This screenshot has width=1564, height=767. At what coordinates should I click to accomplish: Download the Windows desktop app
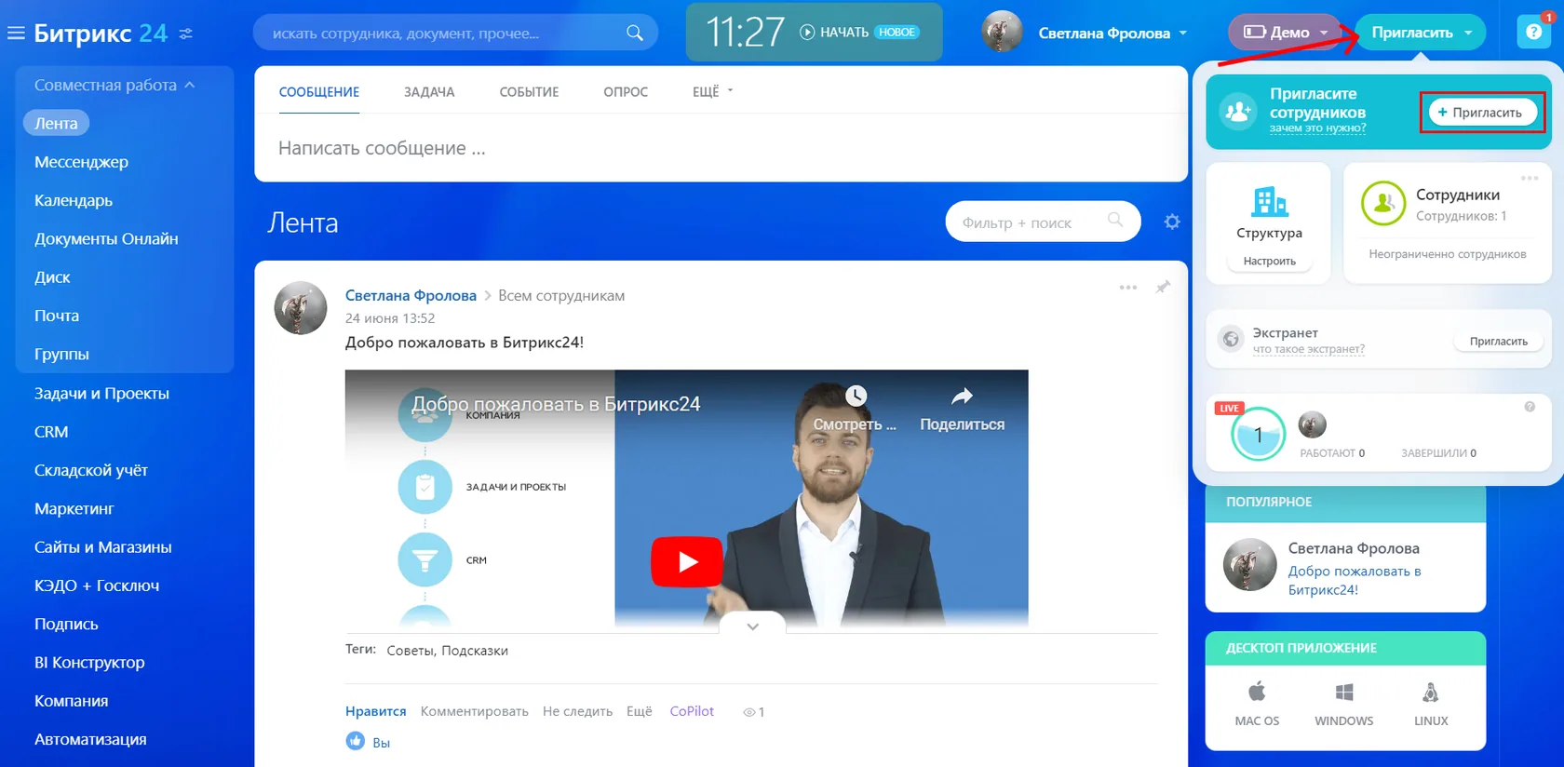[1343, 692]
